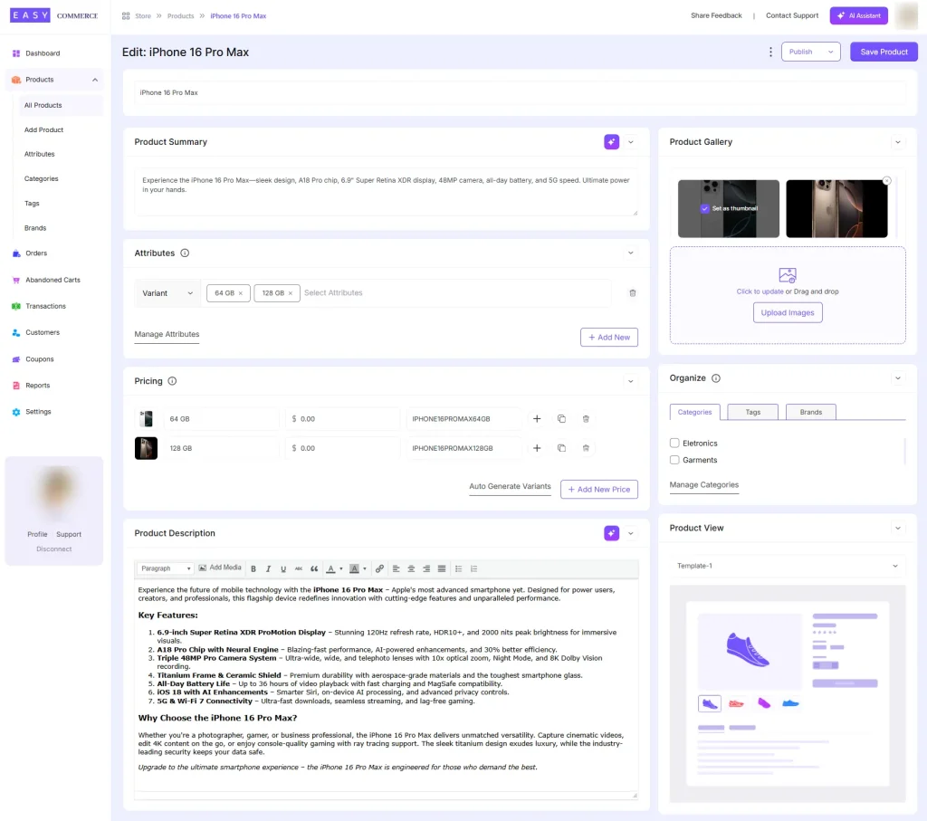Screen dimensions: 927x821
Task: Collapse the Pricing section
Action: [631, 381]
